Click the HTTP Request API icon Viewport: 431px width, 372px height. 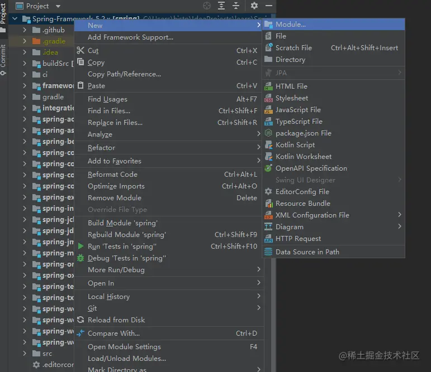pos(268,238)
